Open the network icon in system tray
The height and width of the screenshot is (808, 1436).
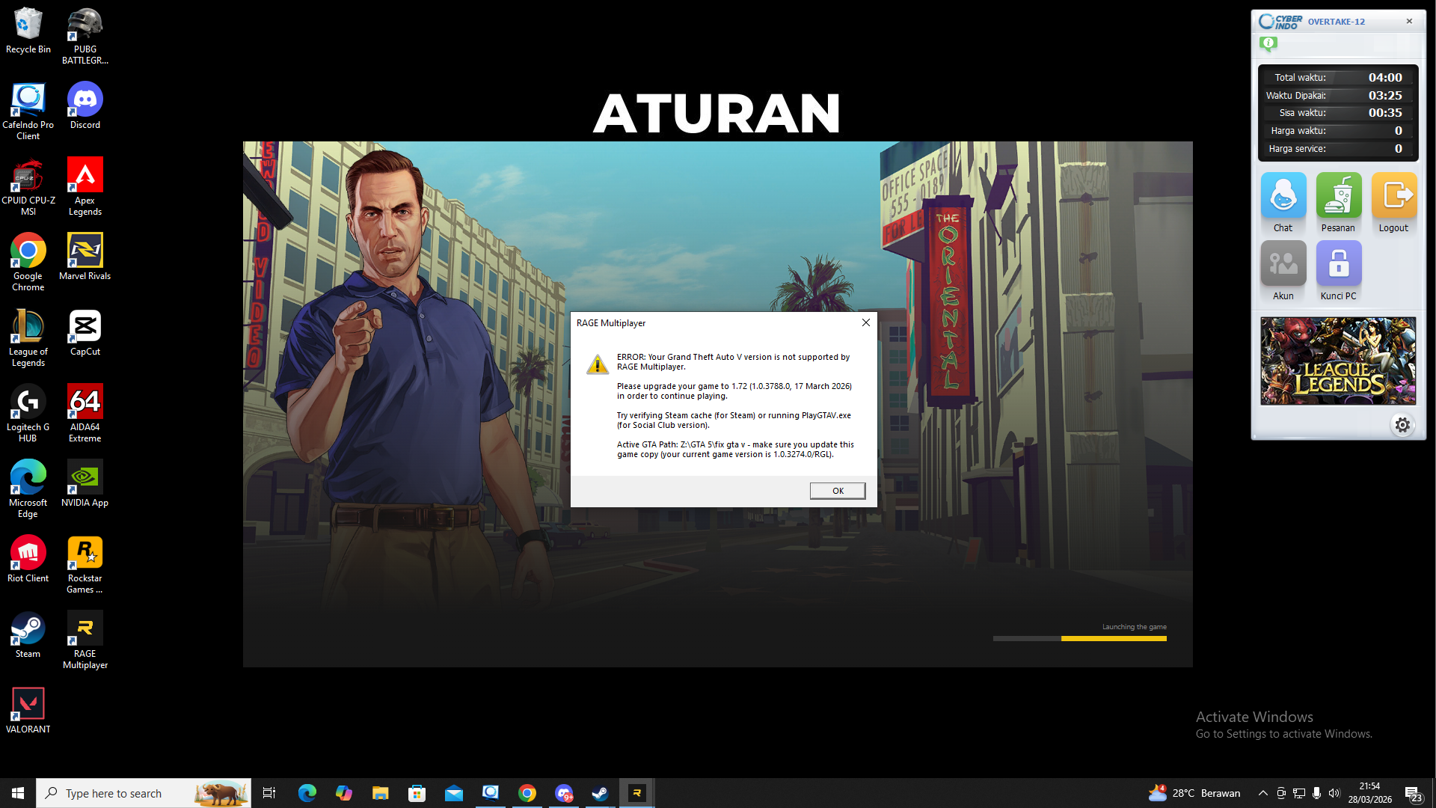pos(1299,793)
